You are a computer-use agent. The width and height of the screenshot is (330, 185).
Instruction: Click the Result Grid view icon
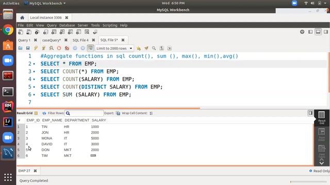(36, 113)
